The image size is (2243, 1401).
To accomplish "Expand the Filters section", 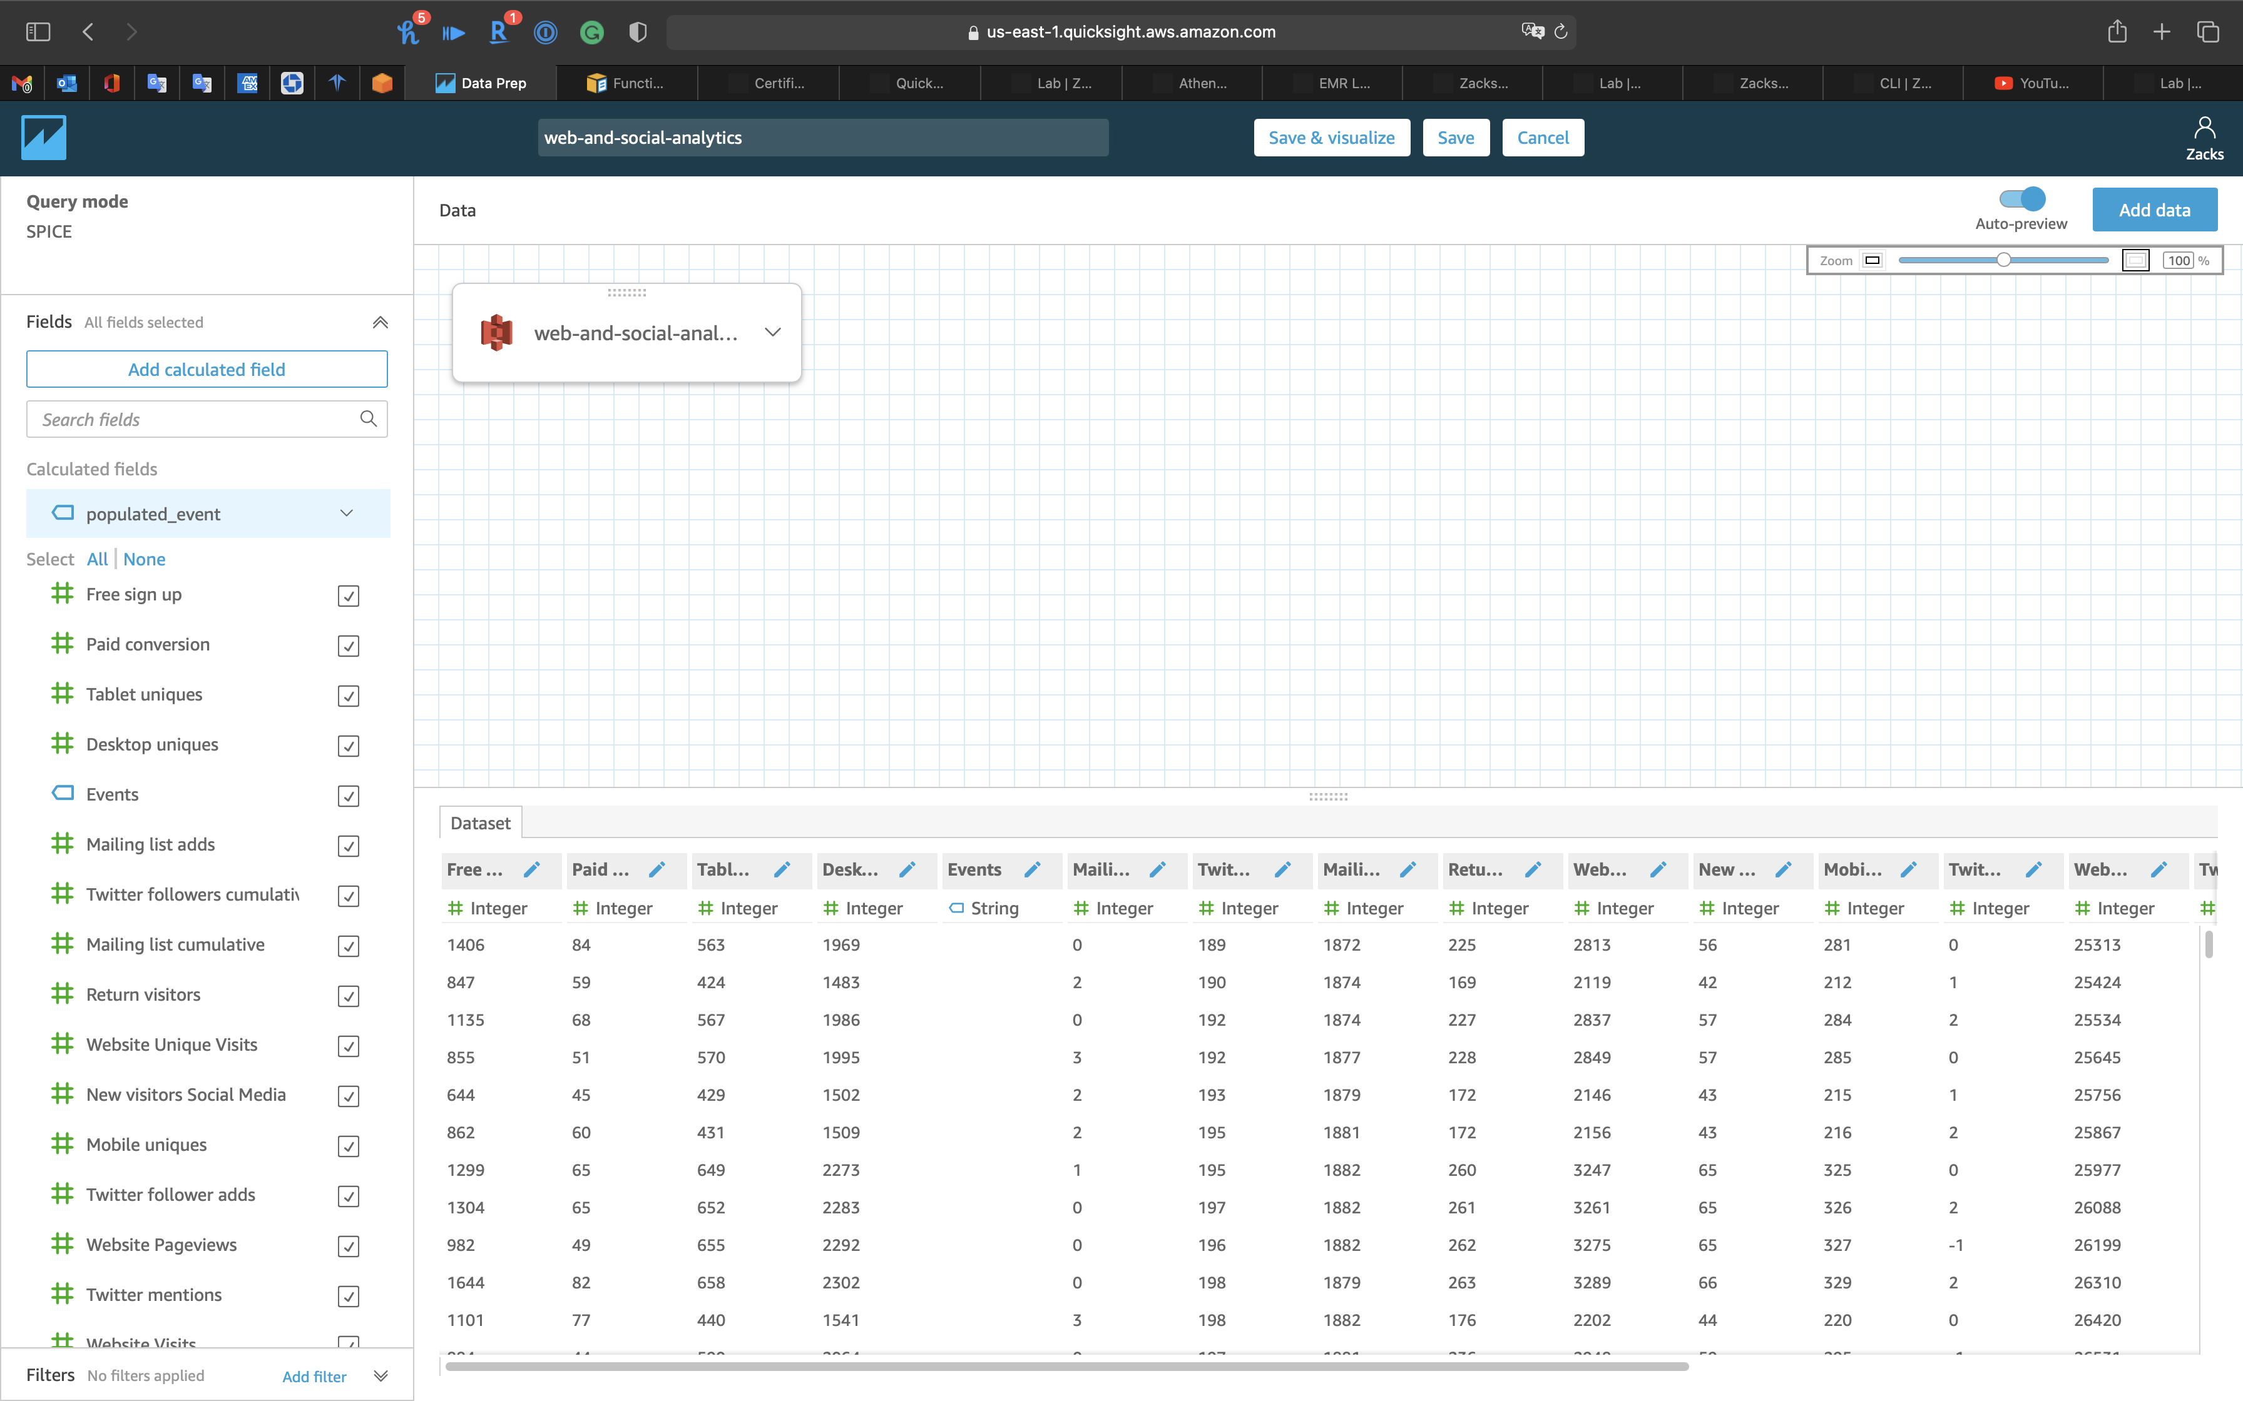I will coord(380,1376).
